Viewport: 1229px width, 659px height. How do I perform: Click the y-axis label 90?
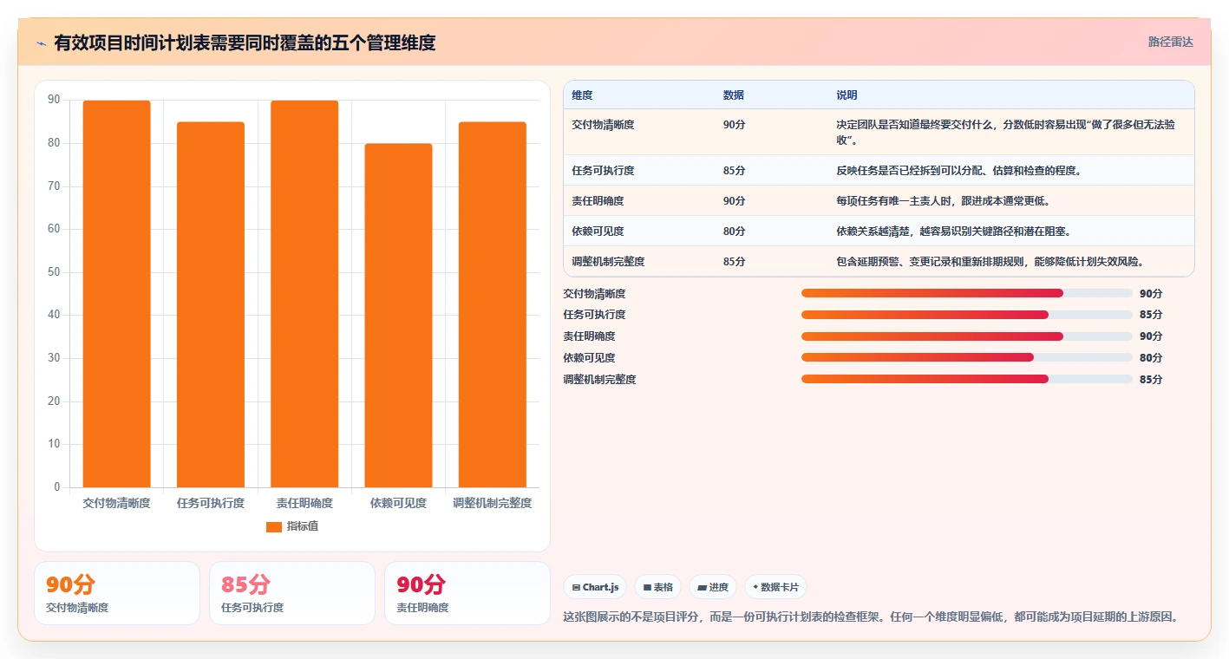tap(54, 101)
